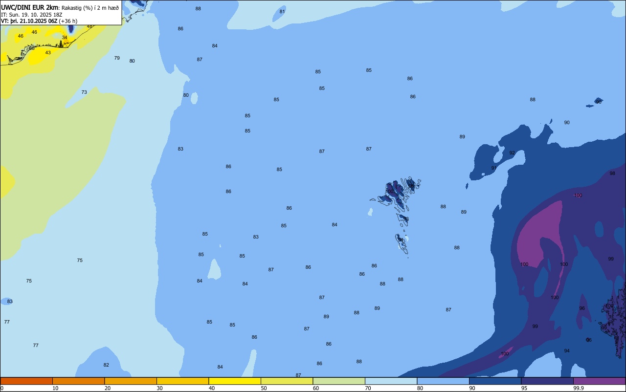The height and width of the screenshot is (392, 626).
Task: Click the legend tick label '95'
Action: tap(524, 388)
